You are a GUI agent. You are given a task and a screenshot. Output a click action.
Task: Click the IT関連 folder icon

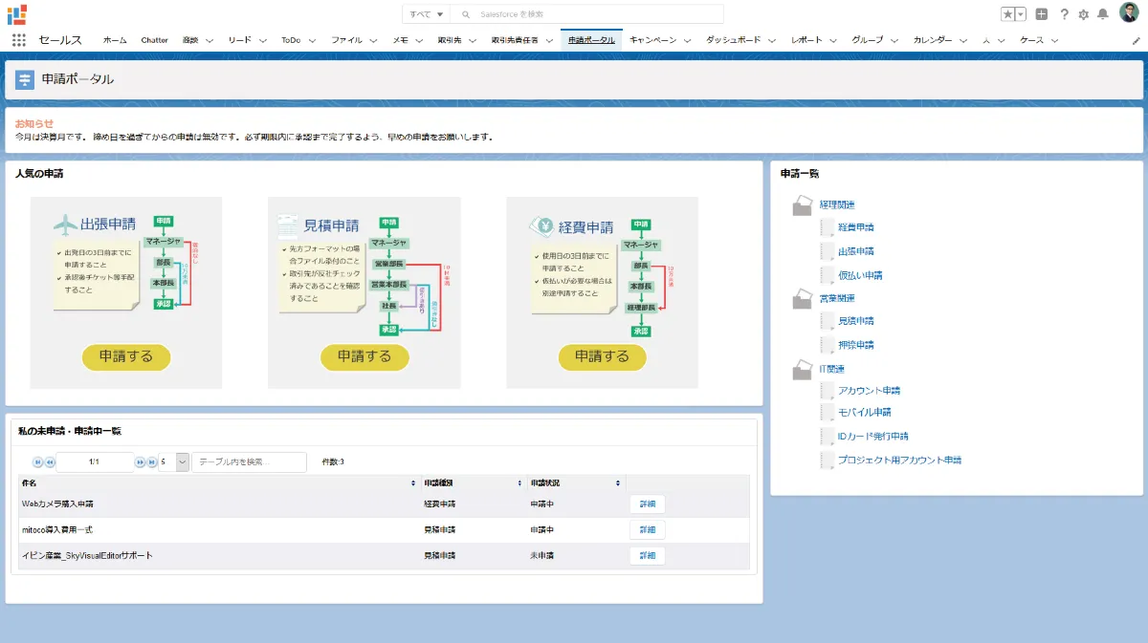pos(803,369)
